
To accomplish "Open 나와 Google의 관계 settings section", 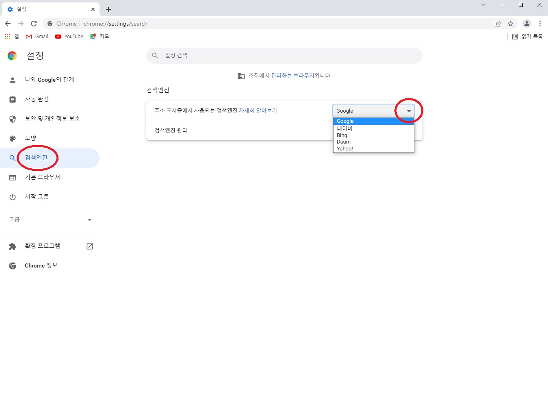I will pos(50,80).
